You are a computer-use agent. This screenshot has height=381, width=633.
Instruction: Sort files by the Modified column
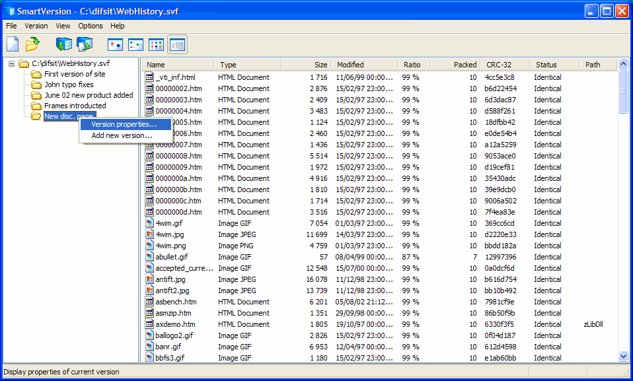coord(351,64)
